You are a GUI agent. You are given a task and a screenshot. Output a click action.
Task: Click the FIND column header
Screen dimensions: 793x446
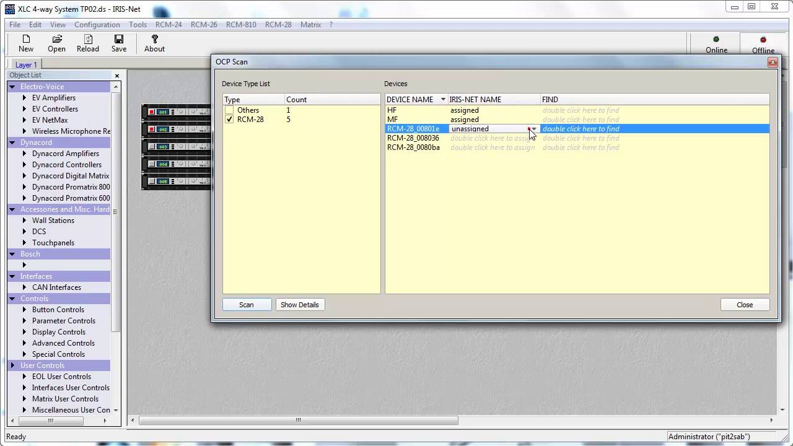[x=655, y=99]
